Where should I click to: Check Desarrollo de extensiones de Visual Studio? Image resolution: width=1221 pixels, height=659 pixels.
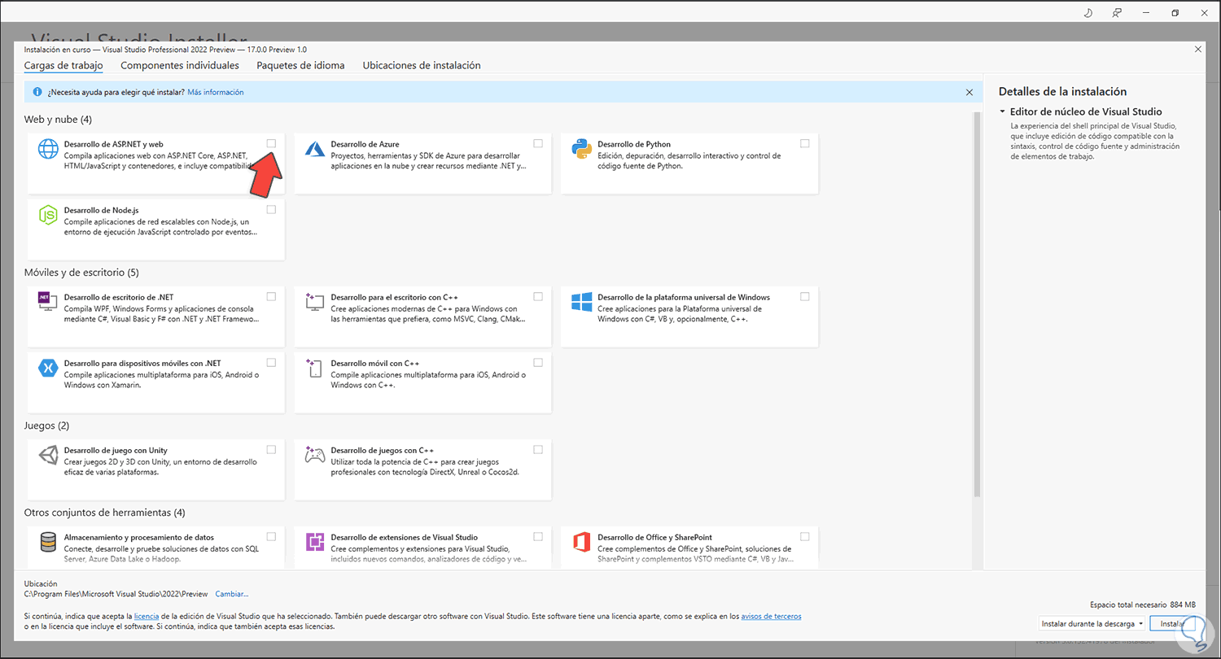tap(538, 536)
